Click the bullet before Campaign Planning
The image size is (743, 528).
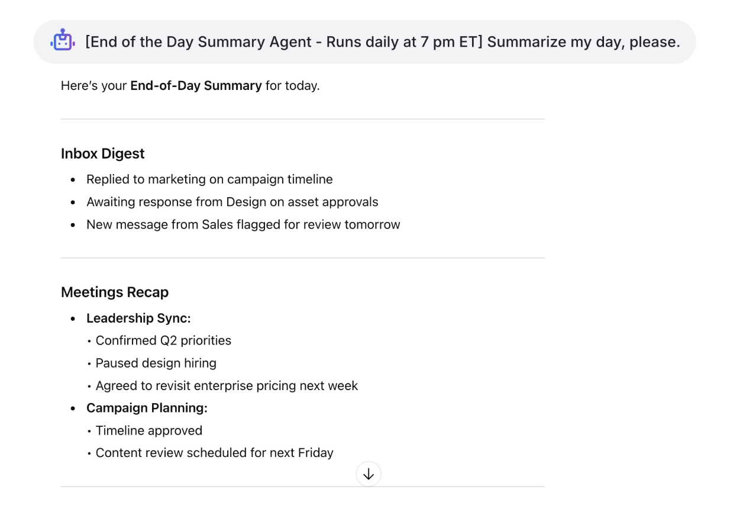click(73, 408)
